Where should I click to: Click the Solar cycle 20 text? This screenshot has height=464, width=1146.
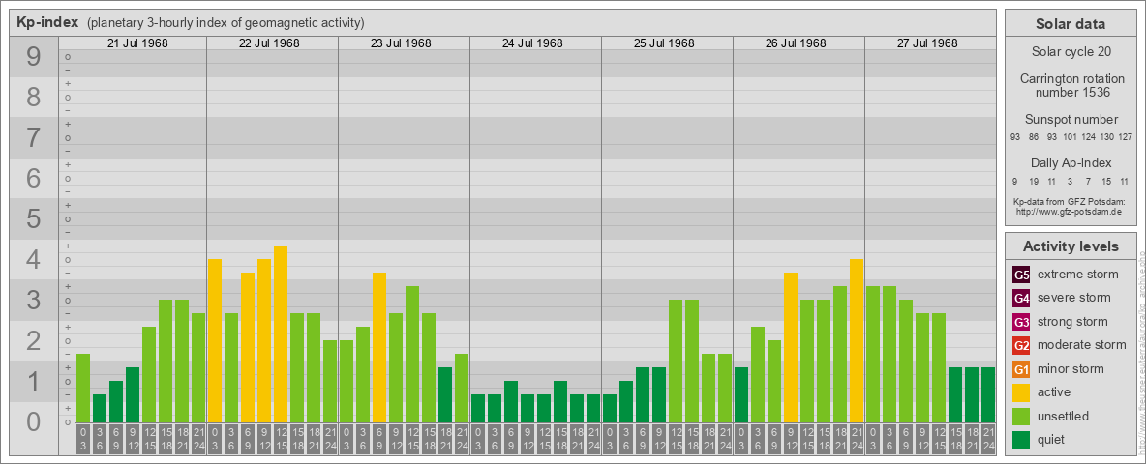pos(1070,52)
